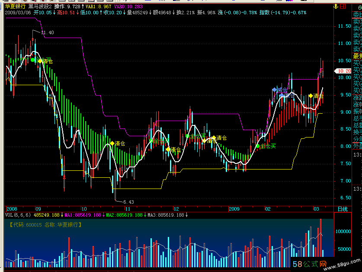The image size is (362, 272).
Task: Click the yellow anchor icon above price axis
Action: tap(336, 6)
